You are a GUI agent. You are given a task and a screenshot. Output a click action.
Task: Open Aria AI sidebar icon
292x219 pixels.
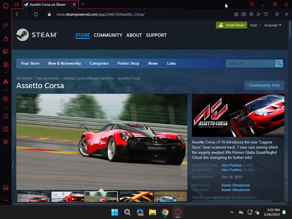click(6, 82)
